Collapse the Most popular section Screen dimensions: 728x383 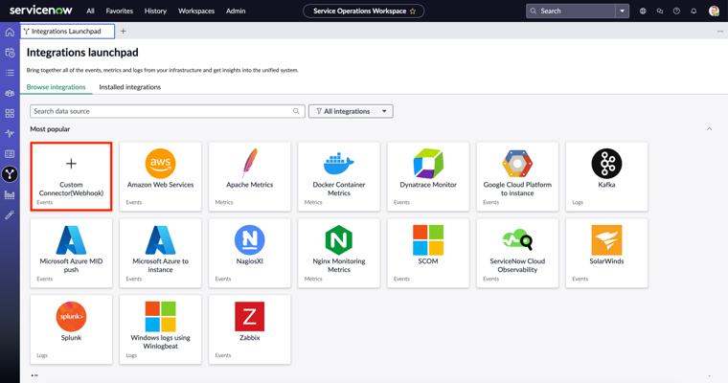point(709,128)
